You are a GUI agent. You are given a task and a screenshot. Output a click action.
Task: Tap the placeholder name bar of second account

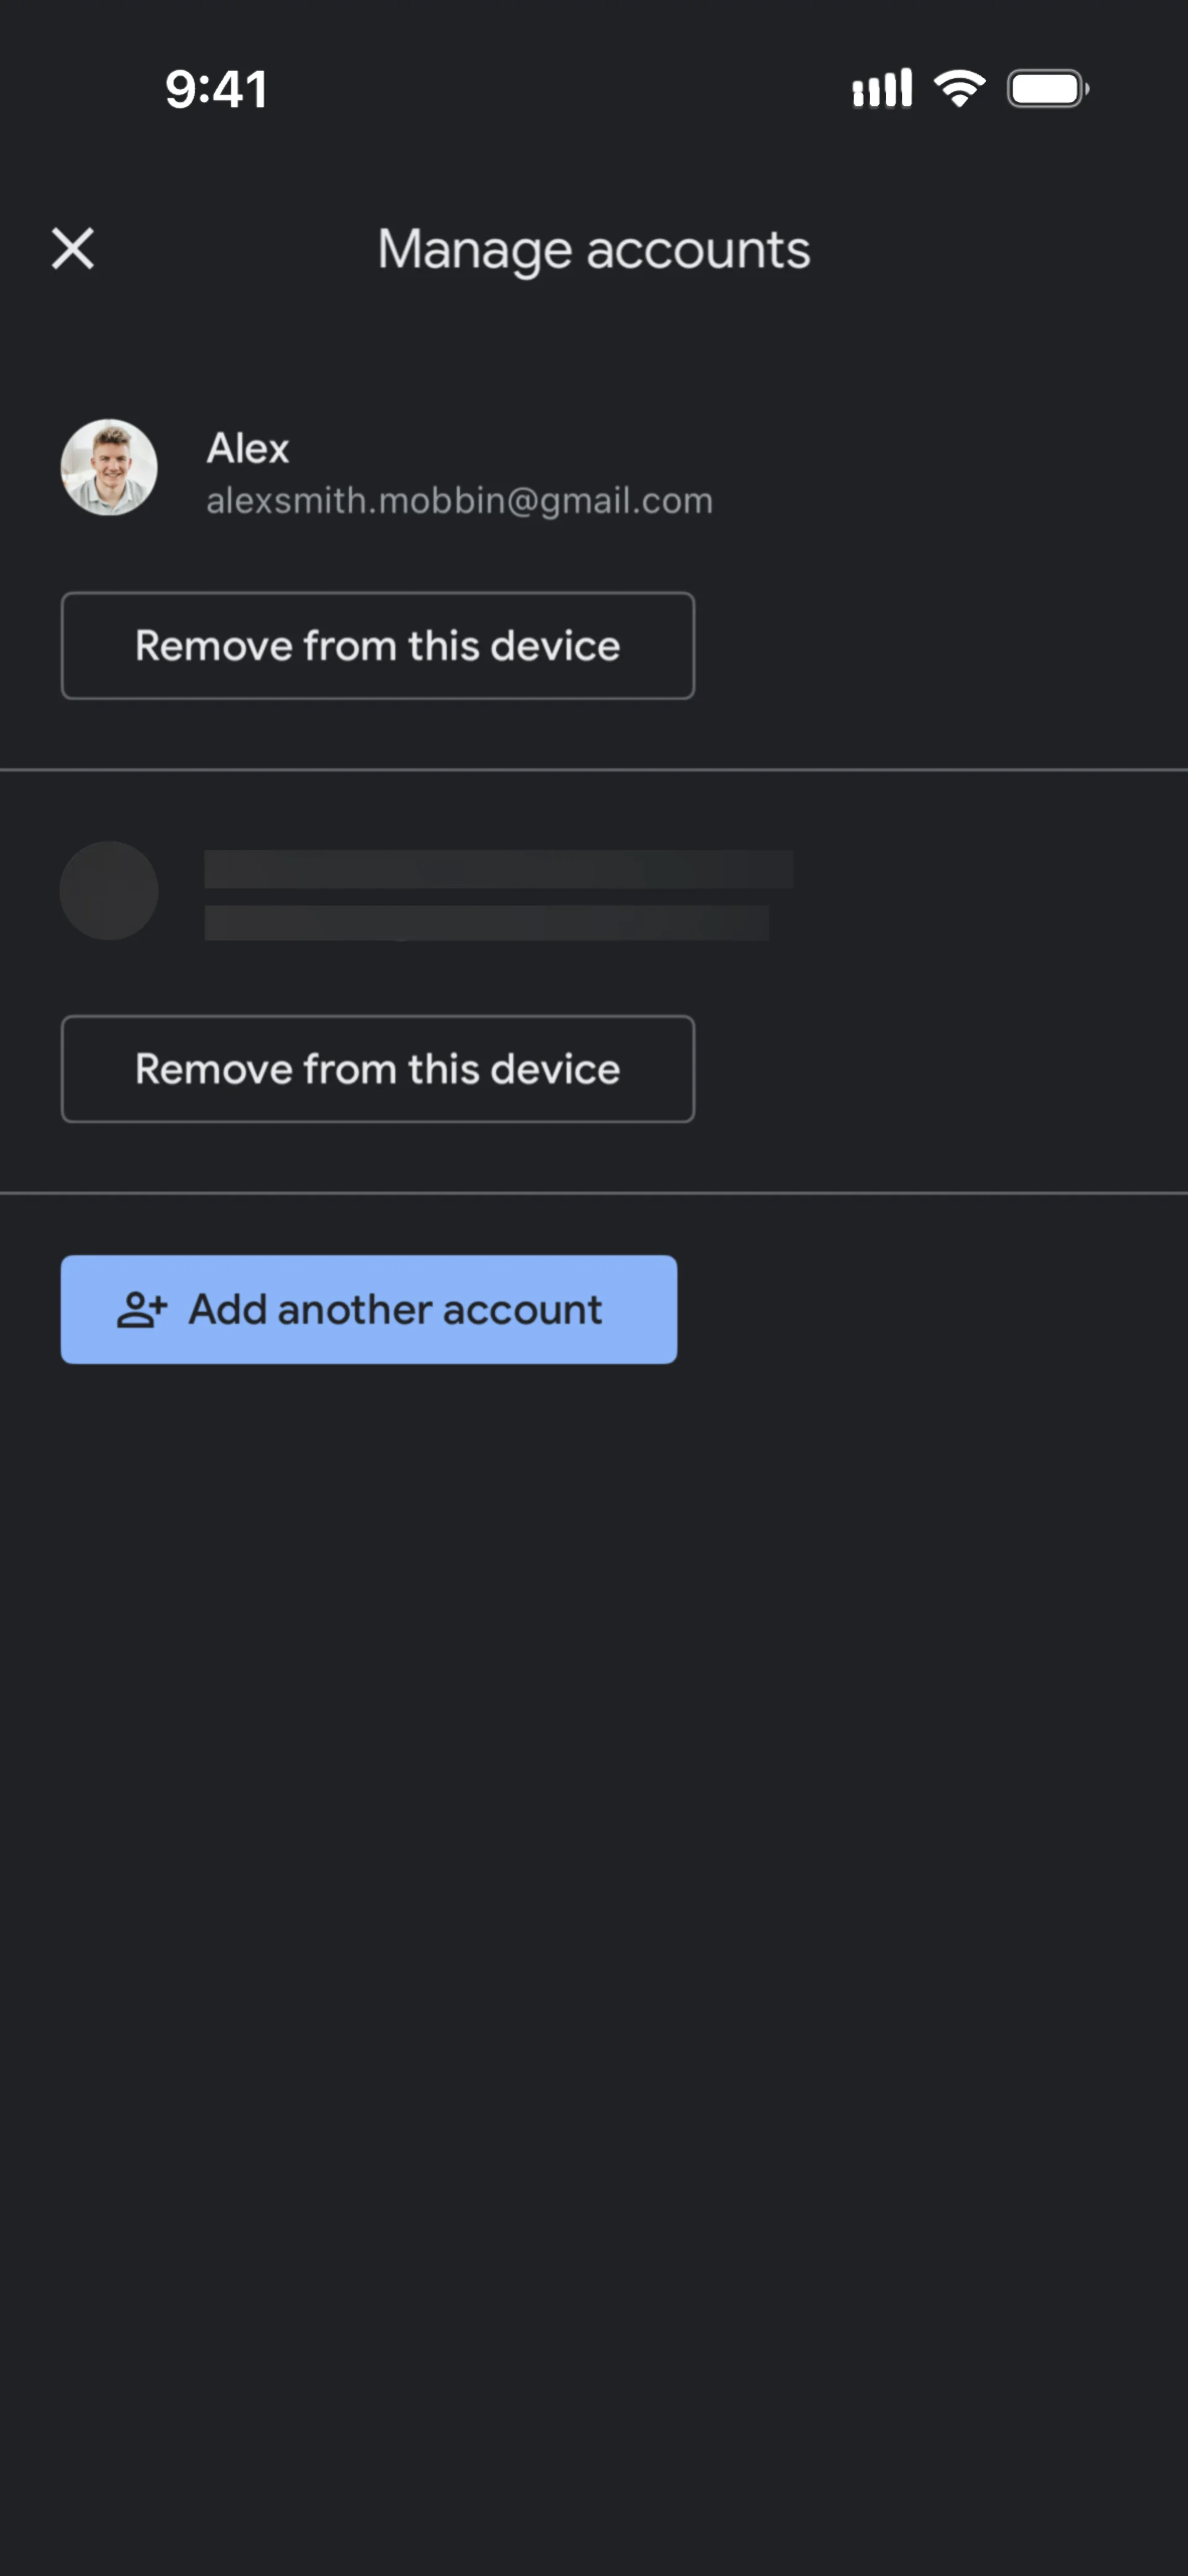coord(498,869)
